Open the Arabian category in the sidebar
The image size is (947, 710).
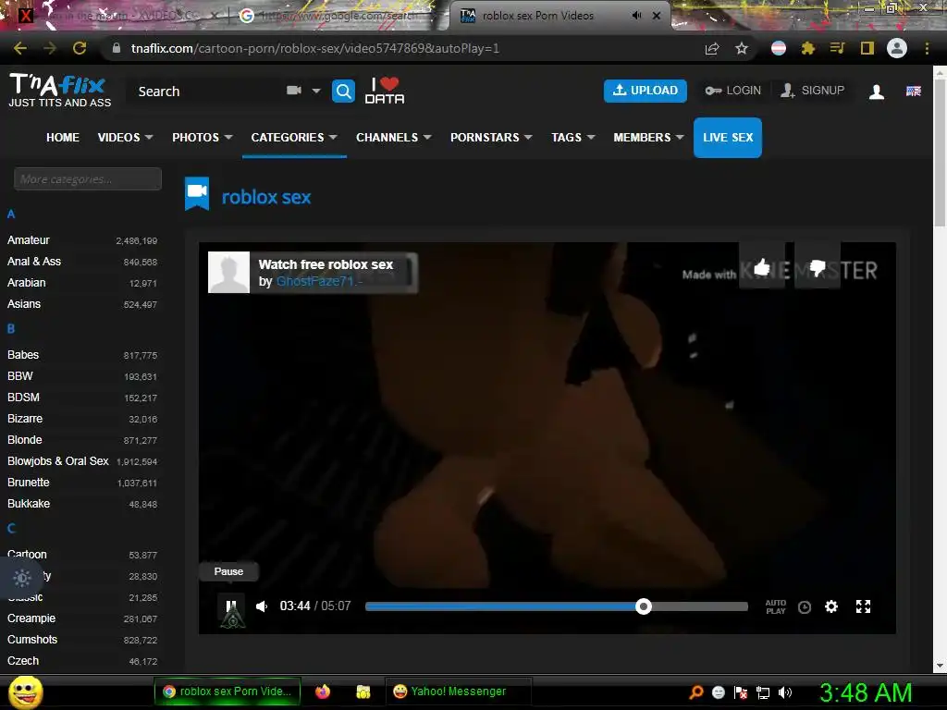[x=27, y=283]
